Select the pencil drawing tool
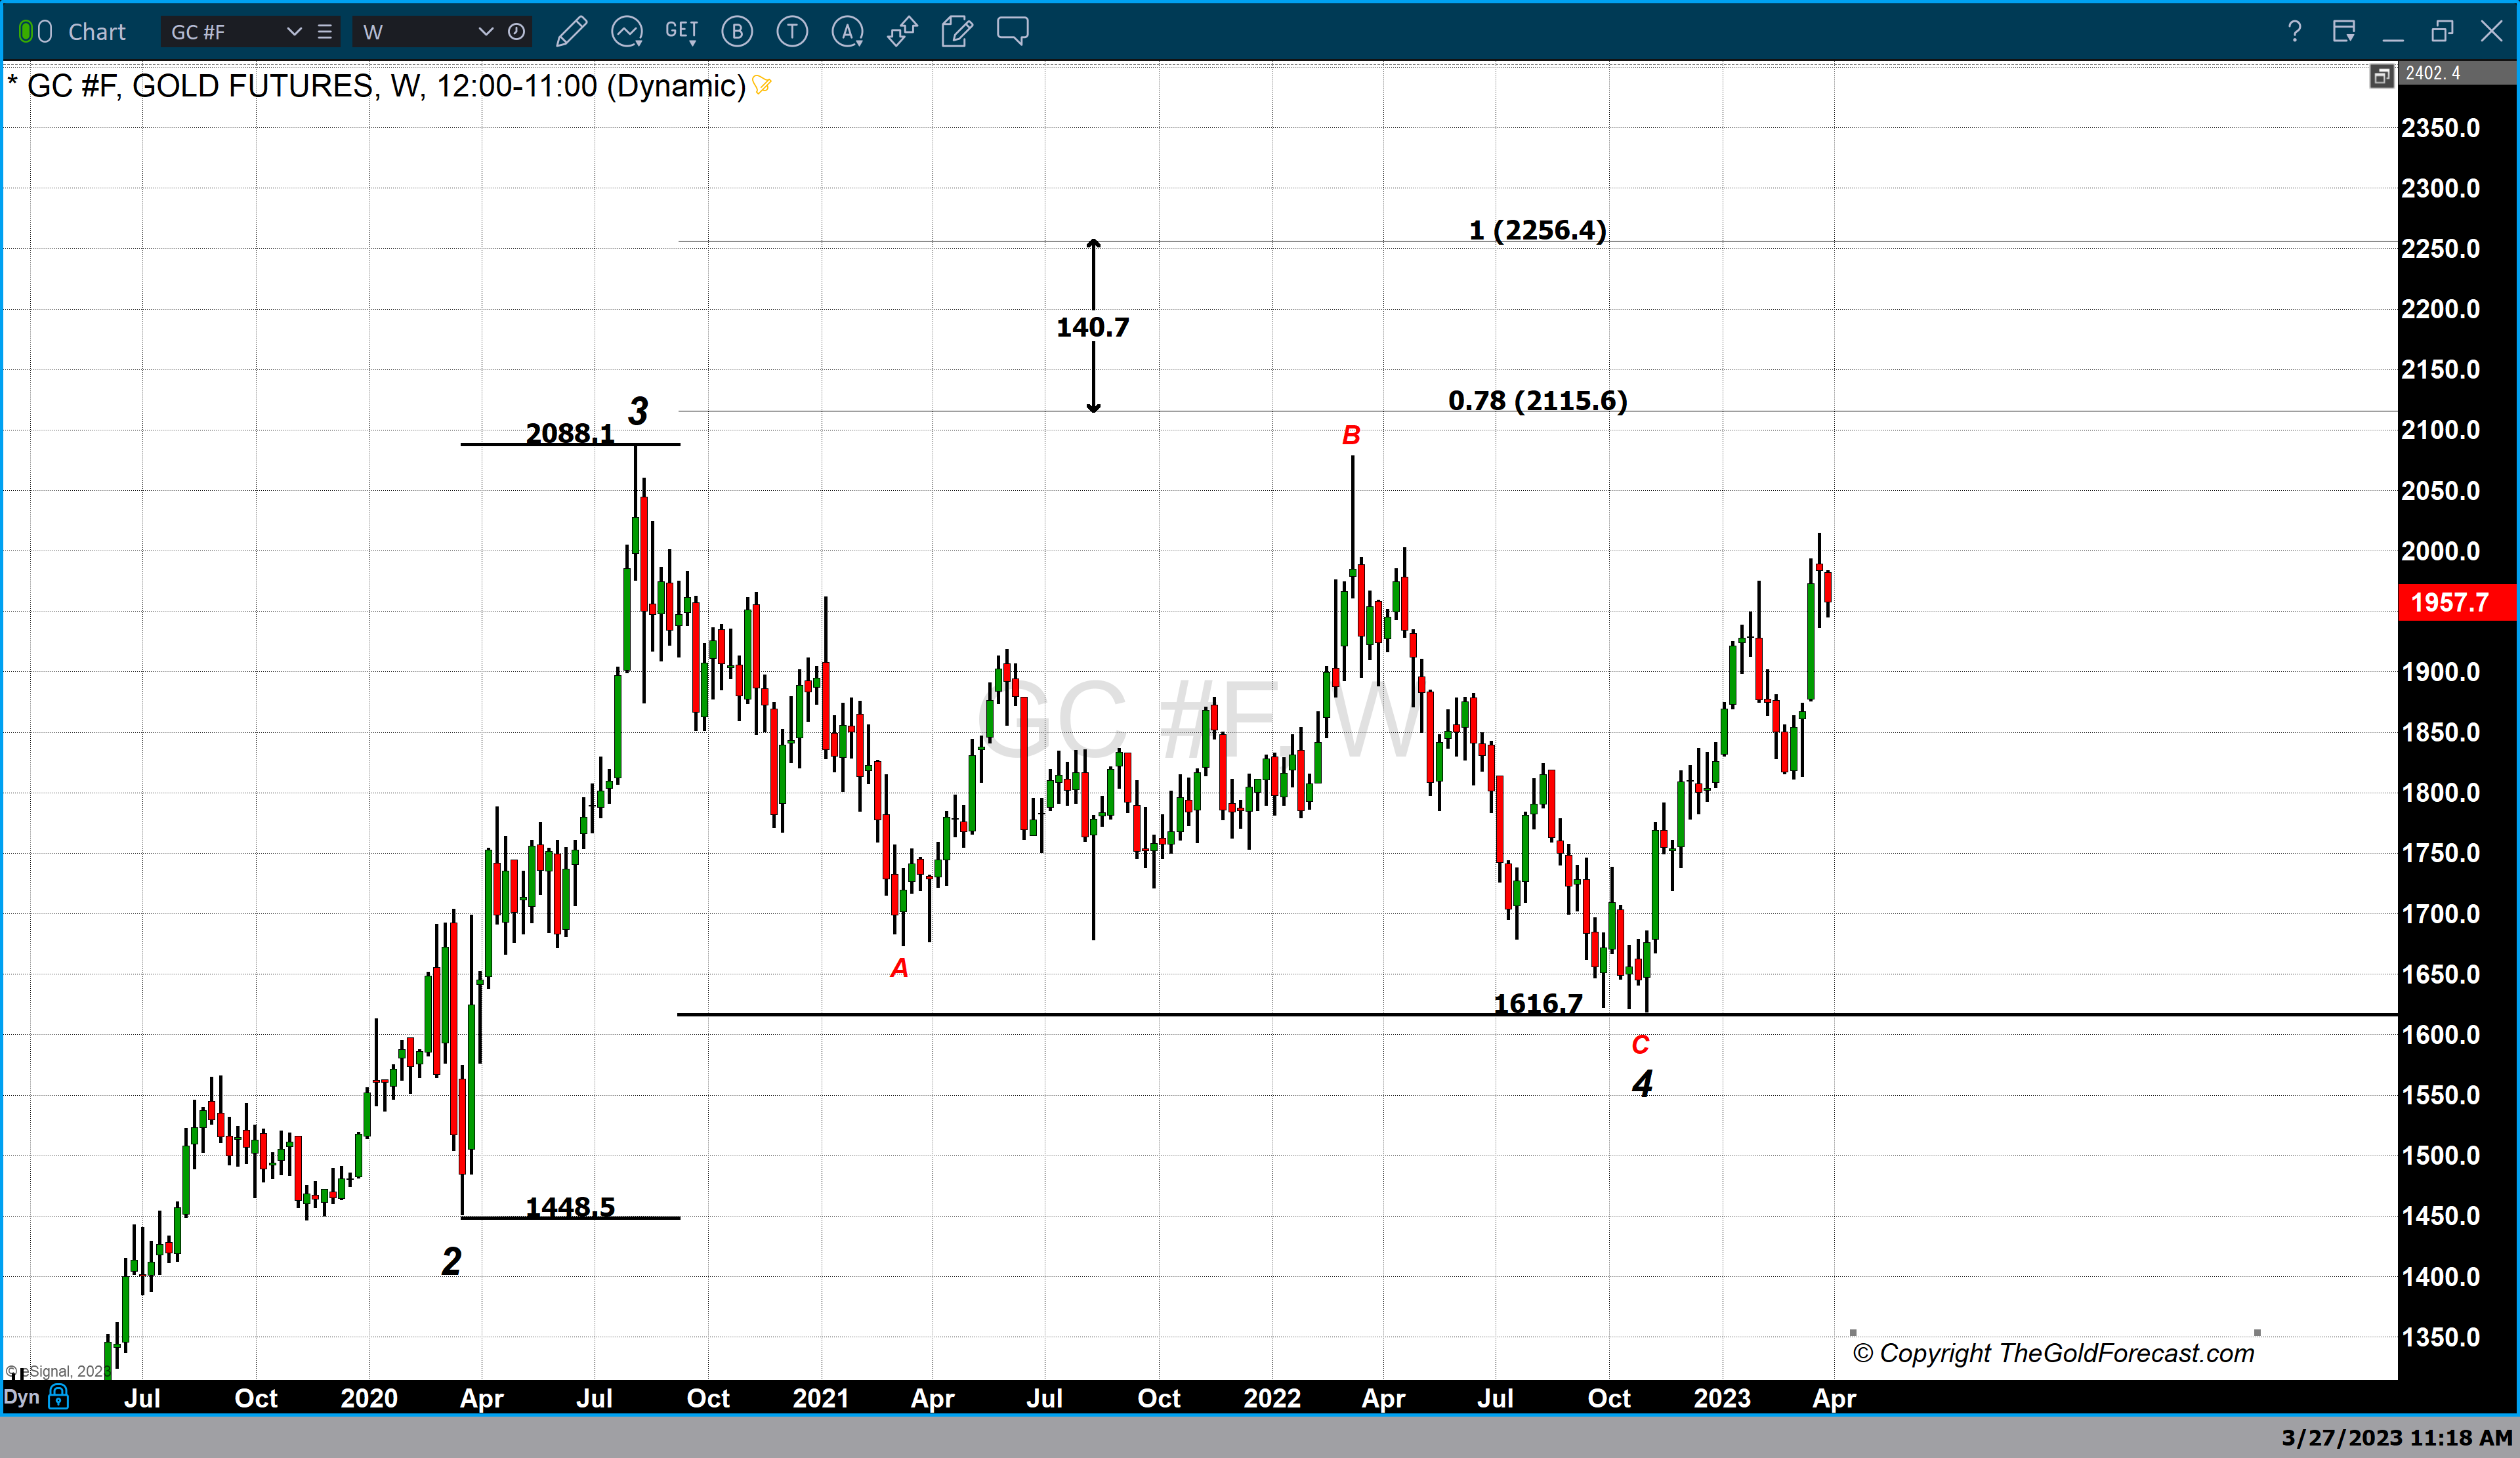This screenshot has width=2520, height=1458. 571,32
